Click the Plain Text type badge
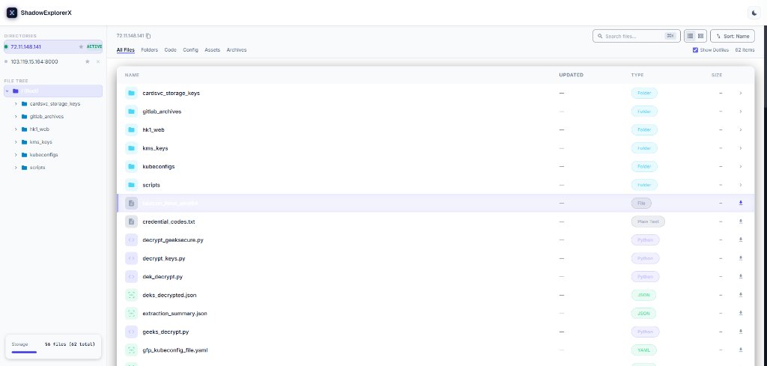This screenshot has width=767, height=366. 648,222
